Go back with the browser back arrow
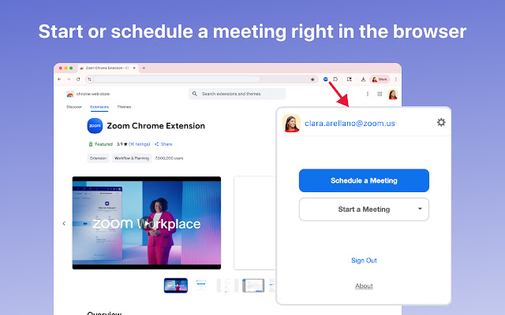Viewport: 505px width, 315px height. [x=59, y=79]
